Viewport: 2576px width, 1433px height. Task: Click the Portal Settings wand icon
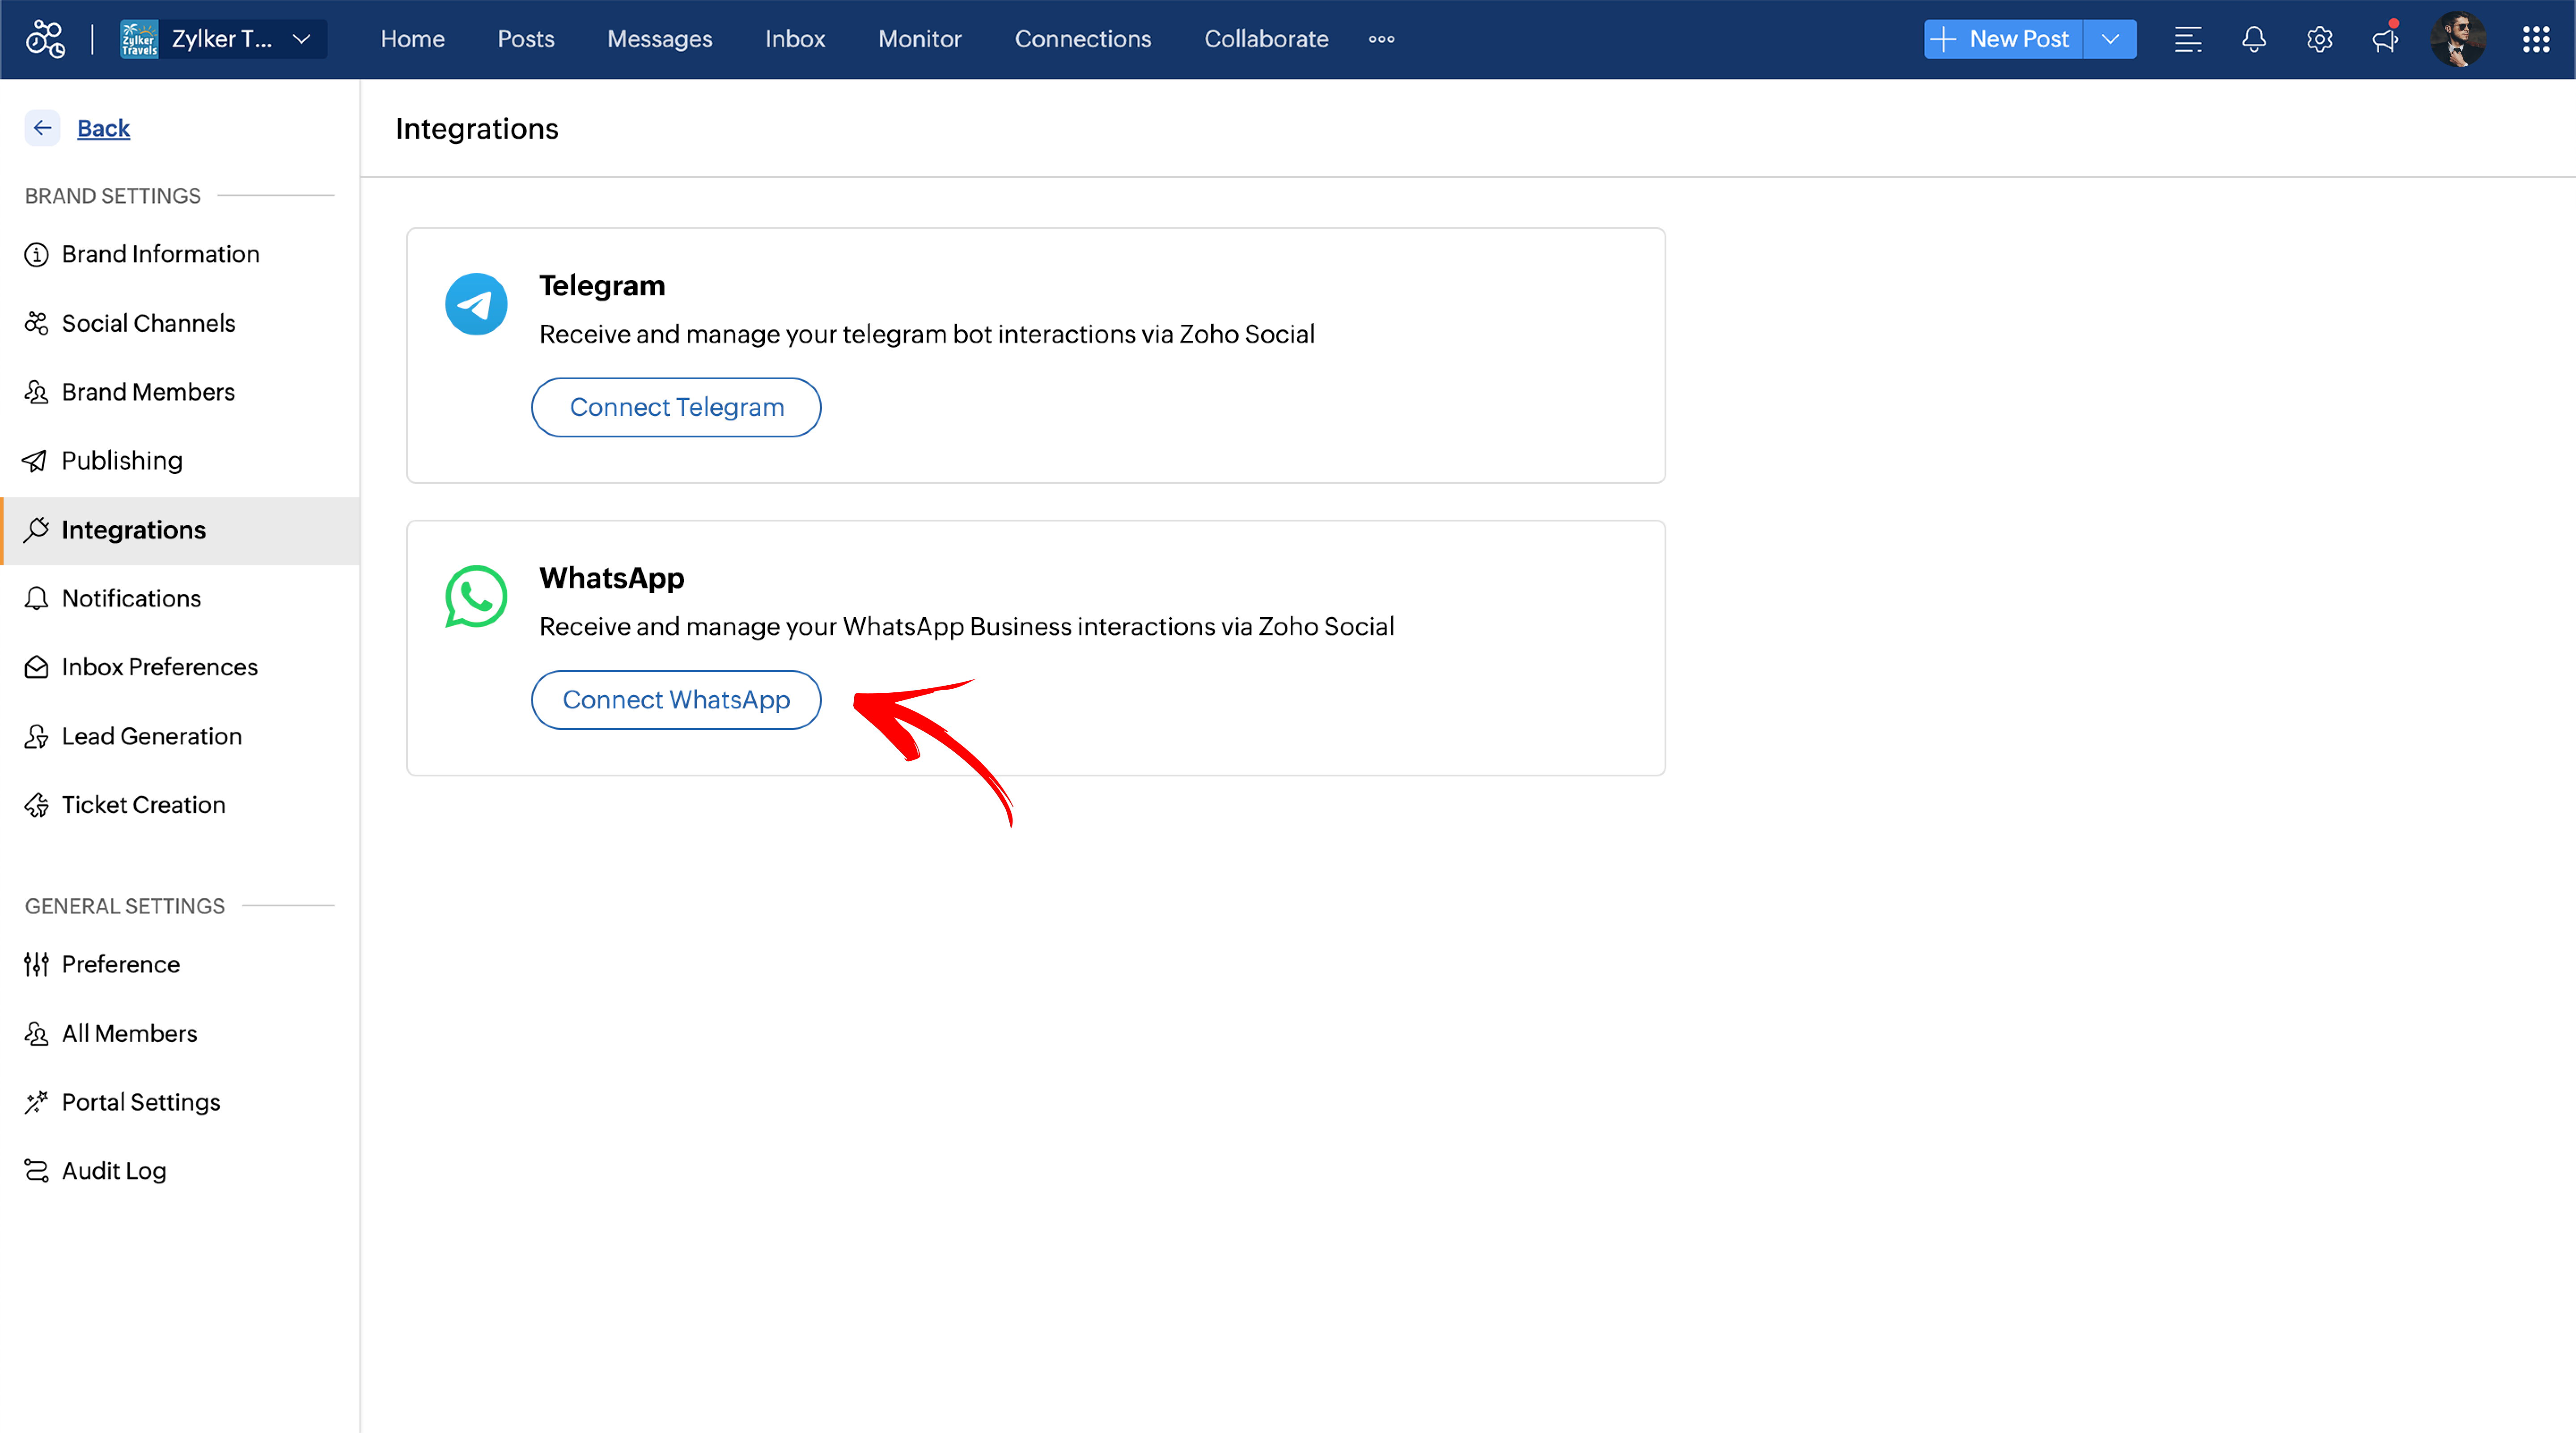tap(36, 1102)
